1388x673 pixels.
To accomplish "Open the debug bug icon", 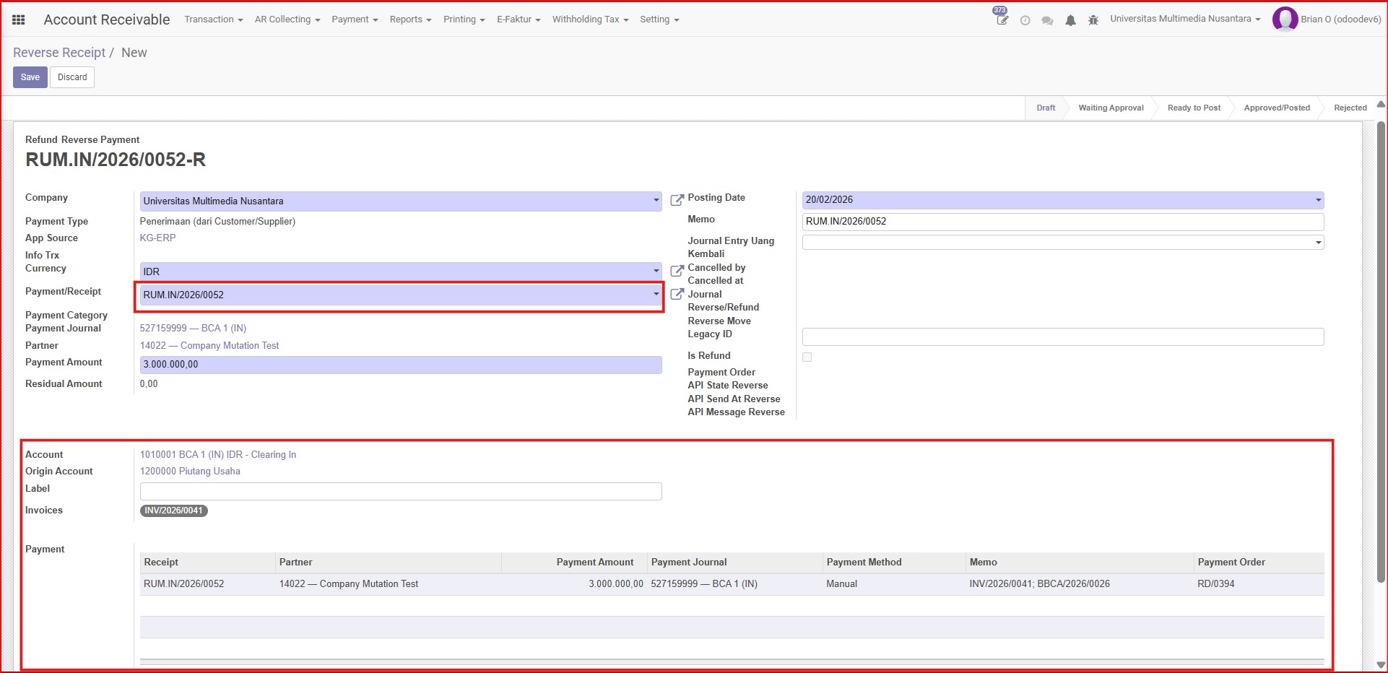I will (1093, 20).
